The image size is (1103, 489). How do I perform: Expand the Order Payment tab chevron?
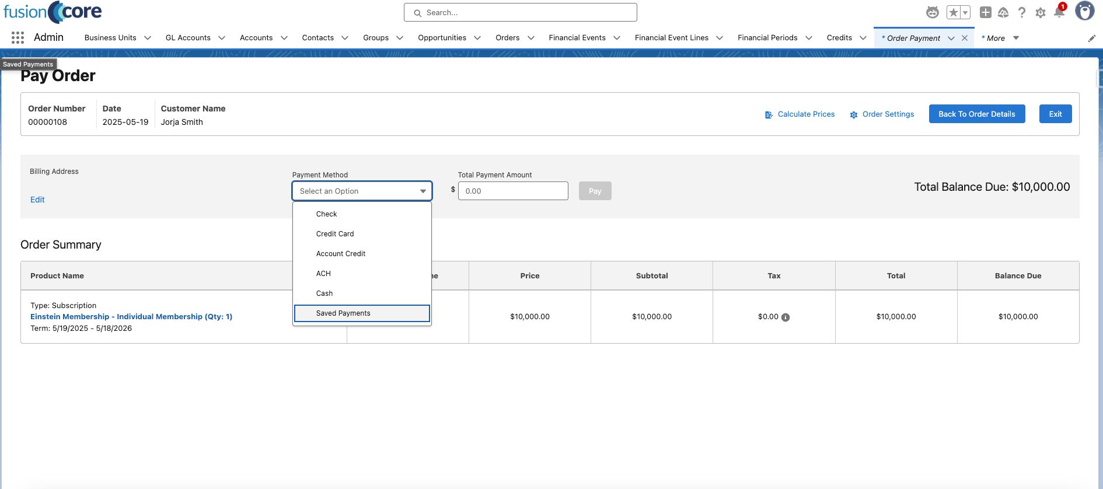(x=951, y=38)
